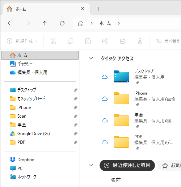Click the Rename icon in toolbar
Screen dimensions: 181x187
pyautogui.click(x=105, y=41)
